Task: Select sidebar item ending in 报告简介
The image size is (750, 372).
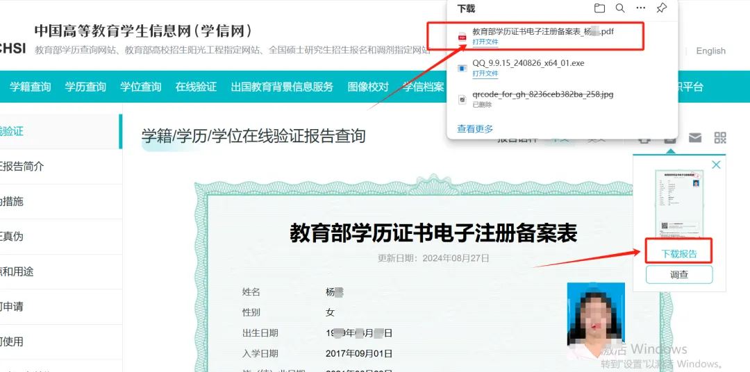Action: click(x=60, y=167)
